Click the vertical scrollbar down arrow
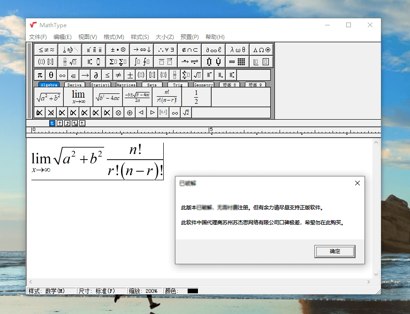 (x=376, y=275)
